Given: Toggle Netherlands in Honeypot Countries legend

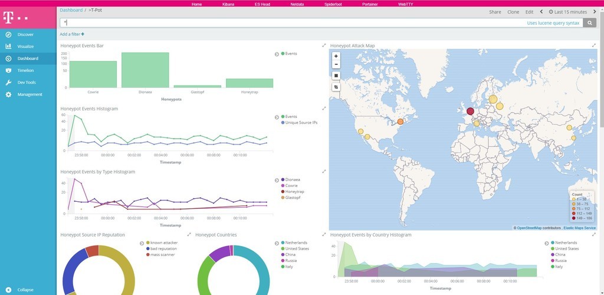Looking at the screenshot, I should click(x=294, y=242).
